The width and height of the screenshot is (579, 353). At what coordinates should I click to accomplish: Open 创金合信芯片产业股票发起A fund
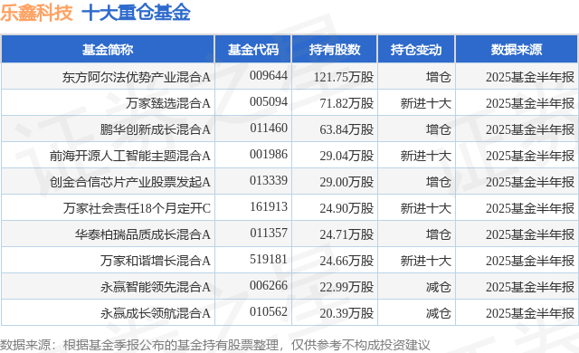(130, 182)
